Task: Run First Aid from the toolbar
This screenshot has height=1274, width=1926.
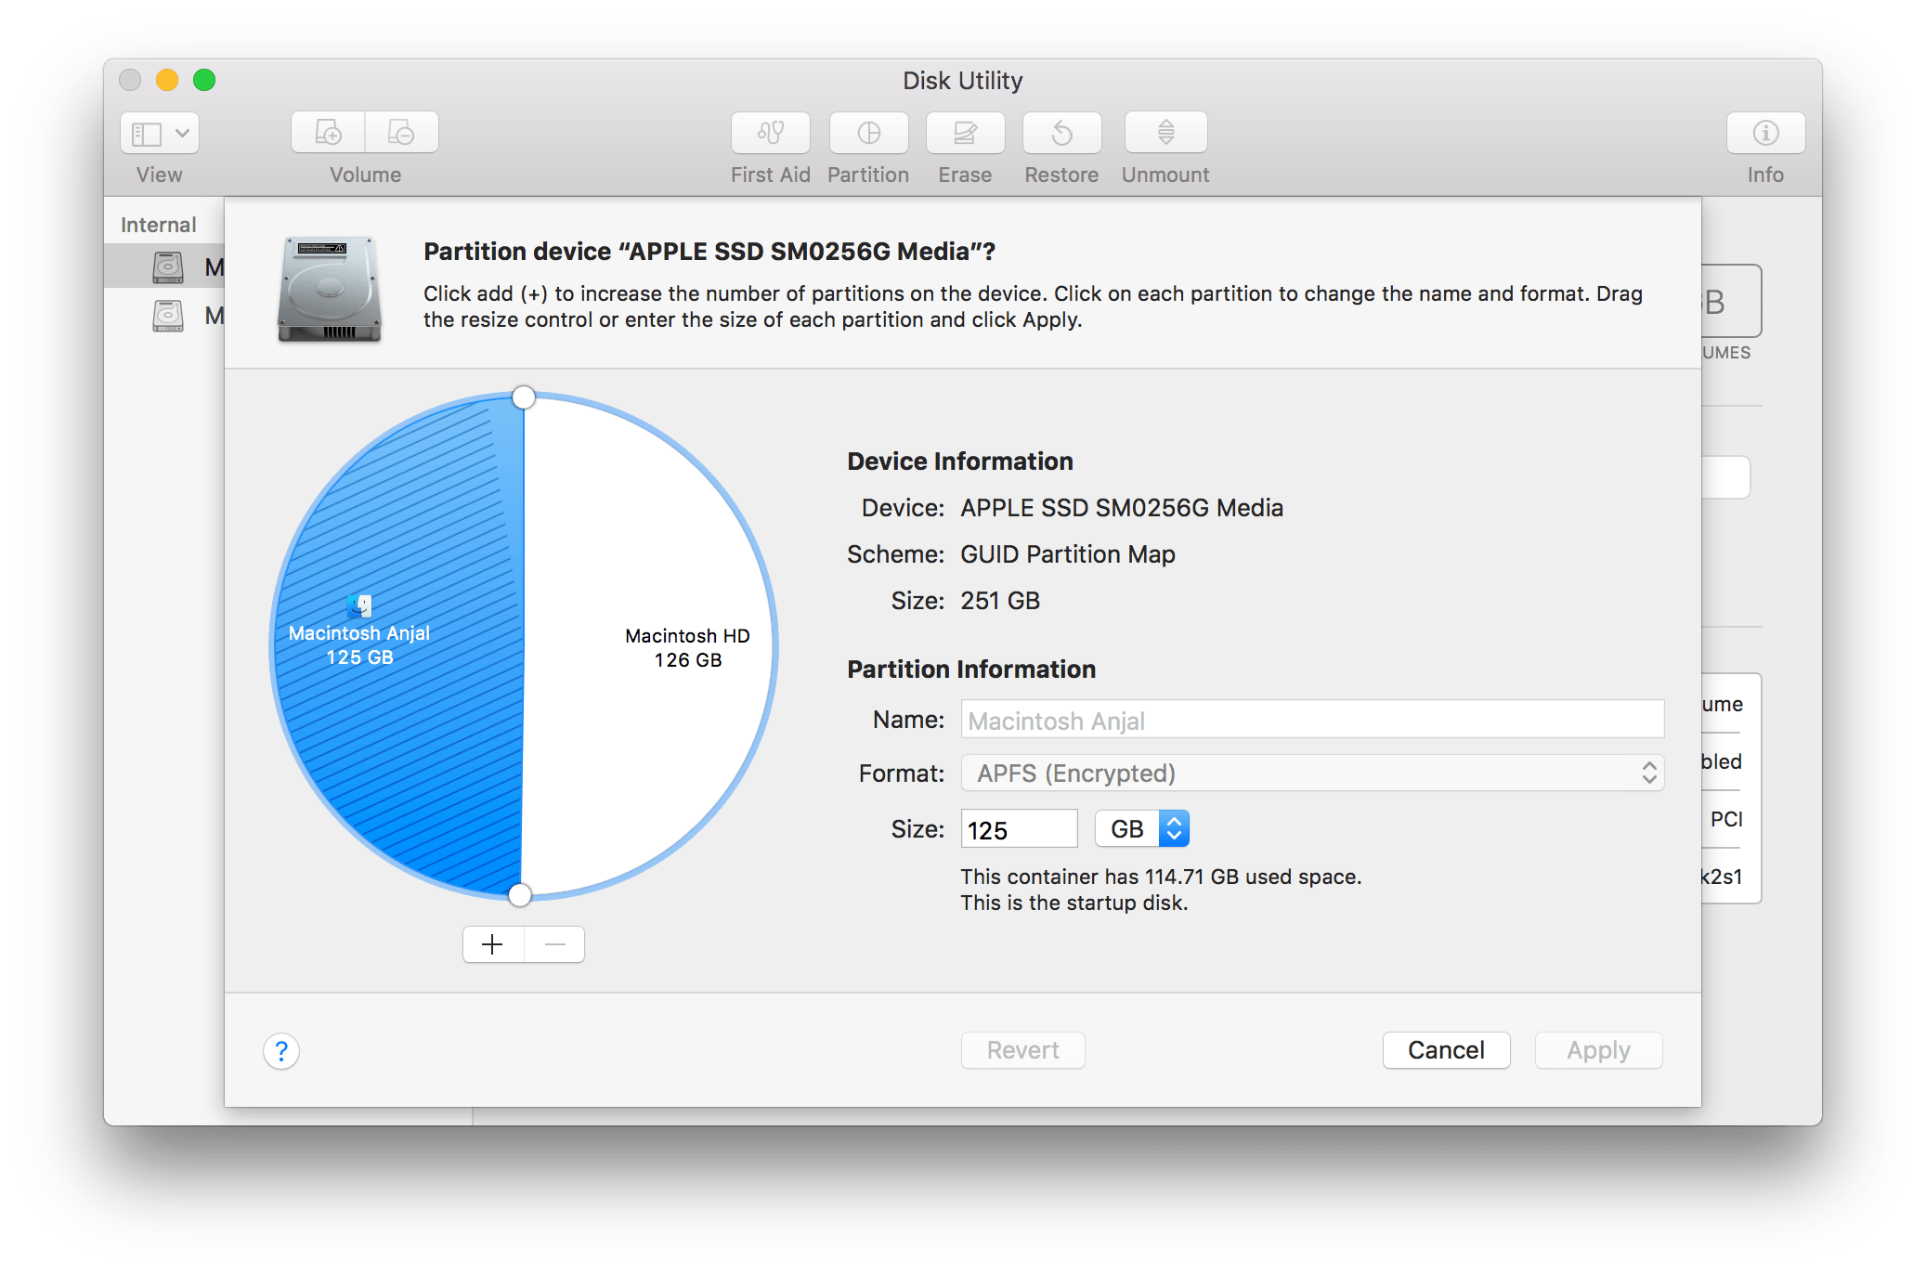Action: tap(770, 132)
